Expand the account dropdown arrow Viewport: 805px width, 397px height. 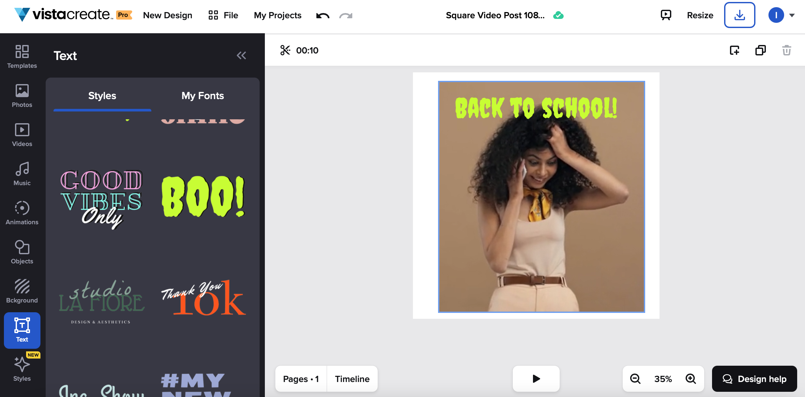click(792, 15)
